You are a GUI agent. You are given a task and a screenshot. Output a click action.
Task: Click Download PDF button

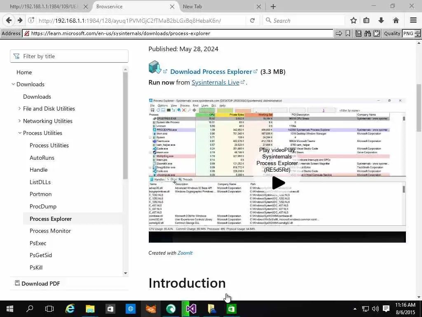[38, 284]
